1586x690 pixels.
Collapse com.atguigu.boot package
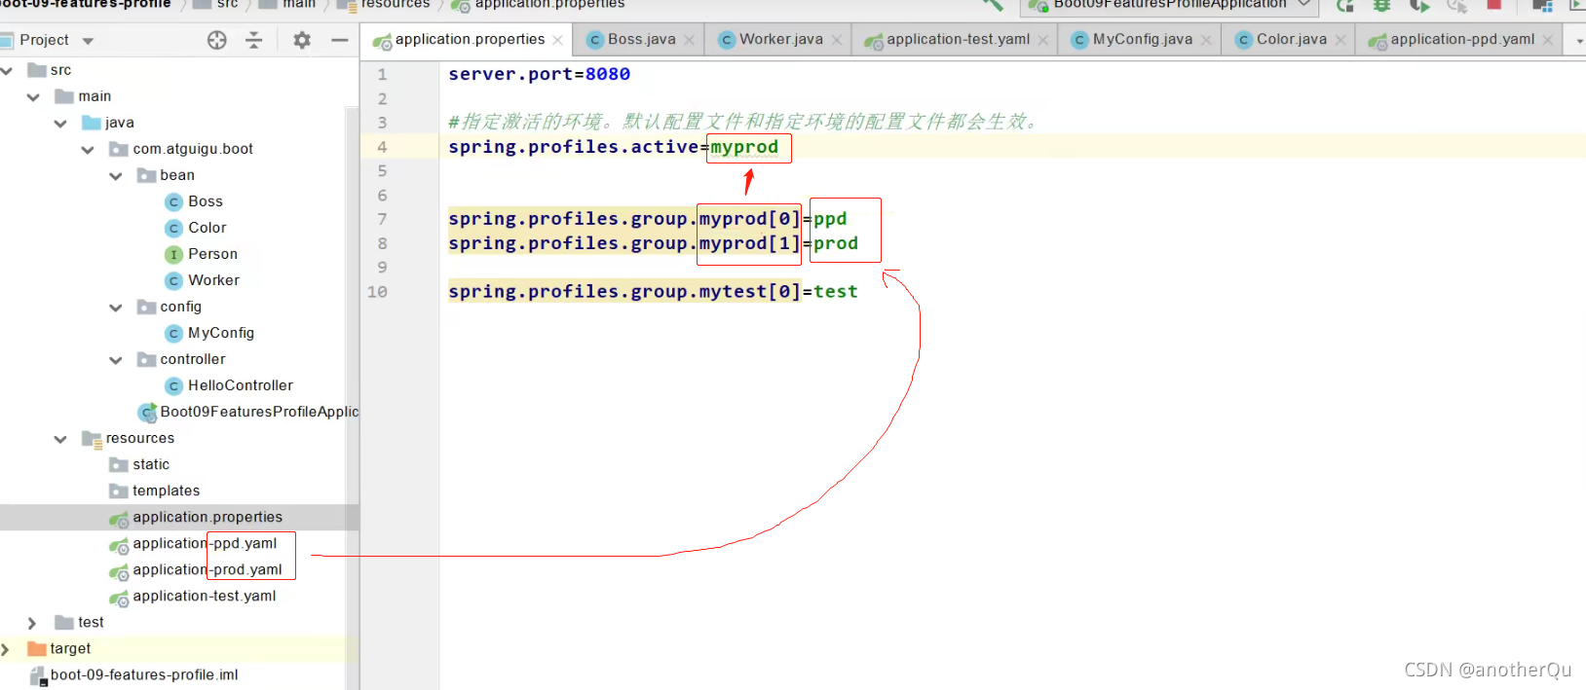88,149
